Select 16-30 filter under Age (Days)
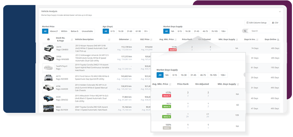 121,31
